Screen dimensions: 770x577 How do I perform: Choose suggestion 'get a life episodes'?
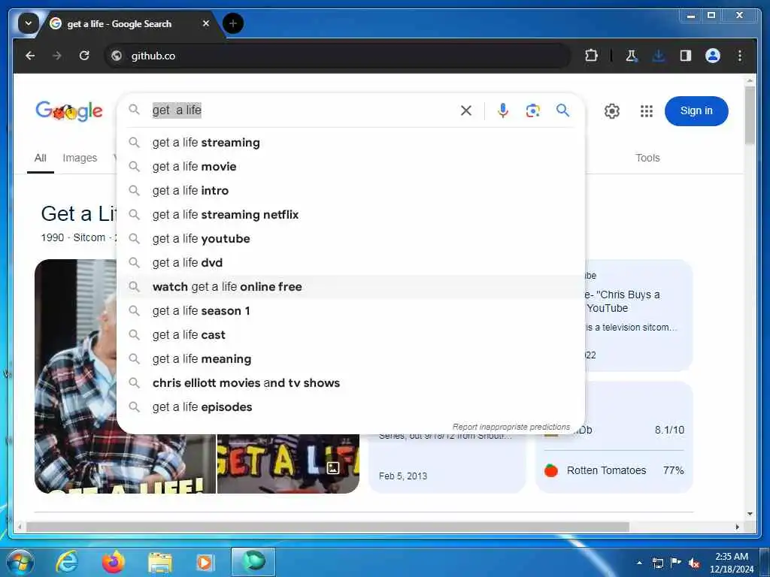(x=350, y=407)
